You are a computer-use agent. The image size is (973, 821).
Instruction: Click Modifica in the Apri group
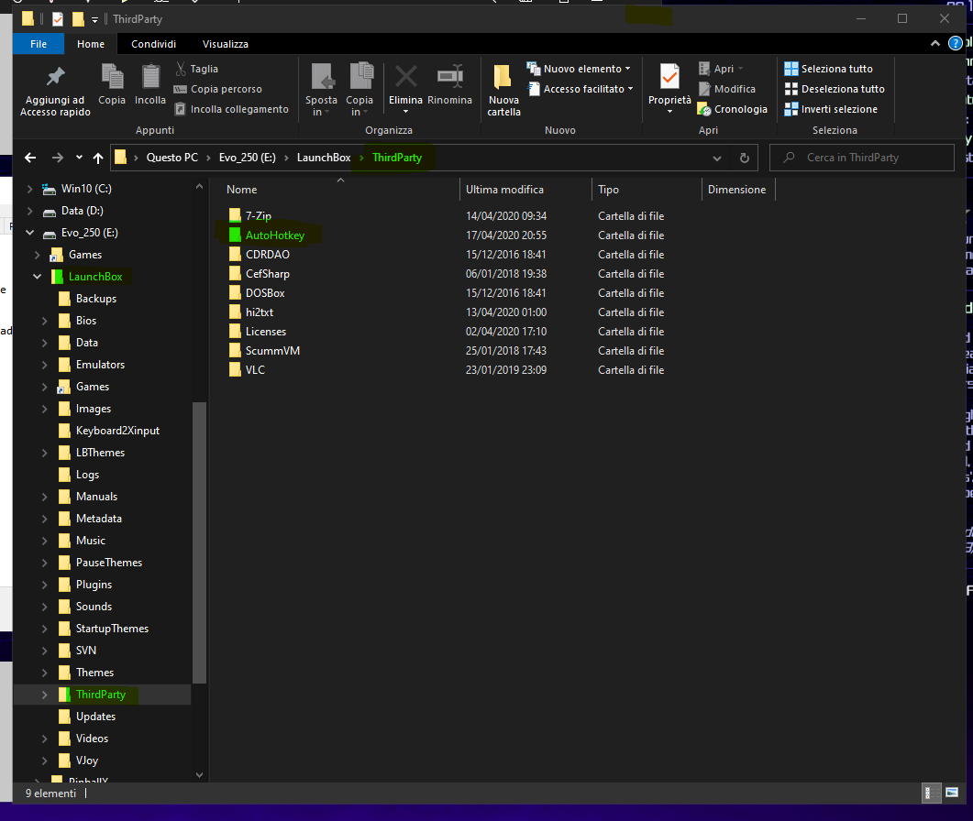726,89
